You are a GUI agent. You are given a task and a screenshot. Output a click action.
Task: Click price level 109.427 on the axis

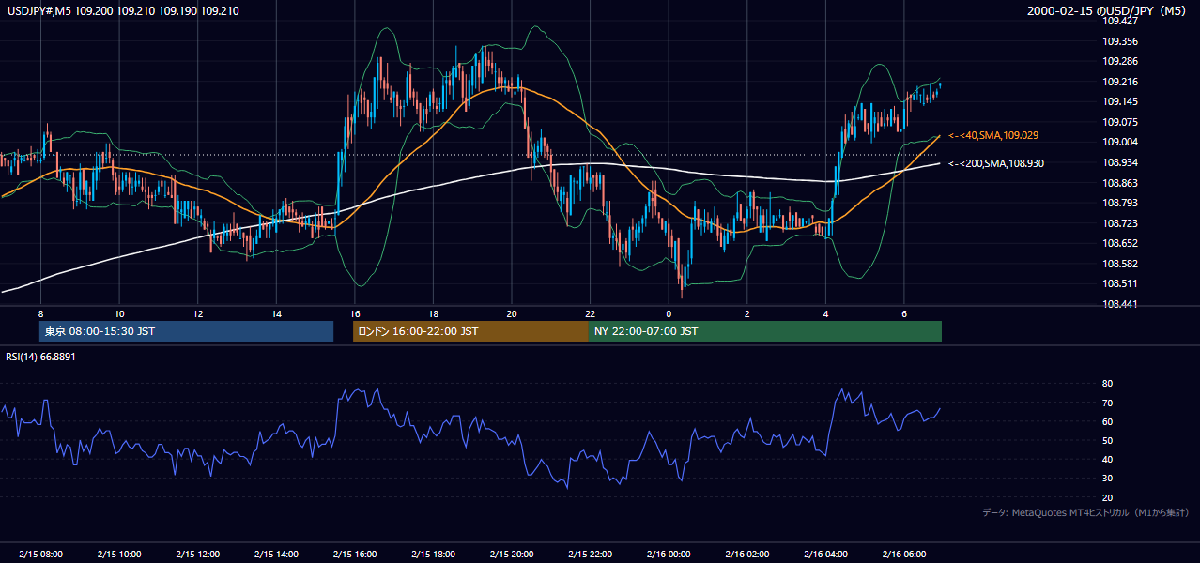pyautogui.click(x=1120, y=21)
